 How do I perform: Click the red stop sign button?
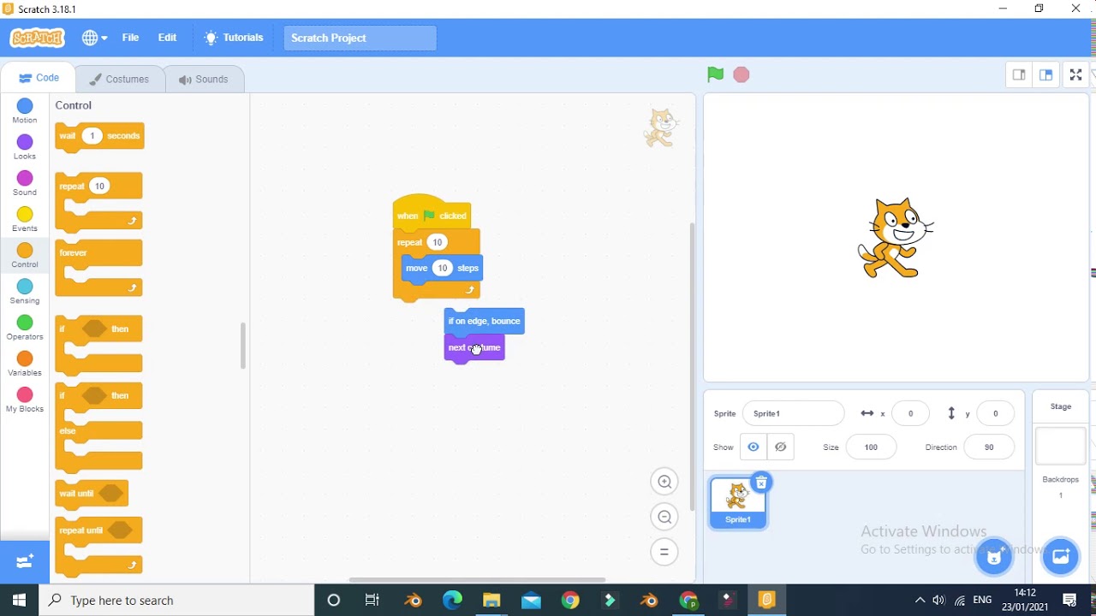click(742, 75)
